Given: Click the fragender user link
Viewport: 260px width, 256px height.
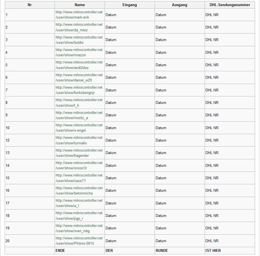Looking at the screenshot, I should pos(79,153).
